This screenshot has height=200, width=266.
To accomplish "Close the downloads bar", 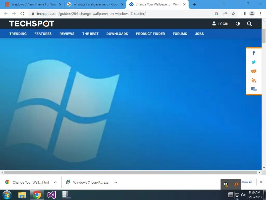I will pyautogui.click(x=261, y=182).
